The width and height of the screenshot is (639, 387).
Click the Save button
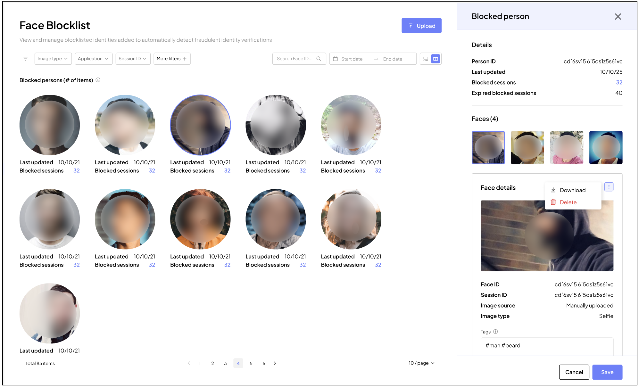(607, 372)
